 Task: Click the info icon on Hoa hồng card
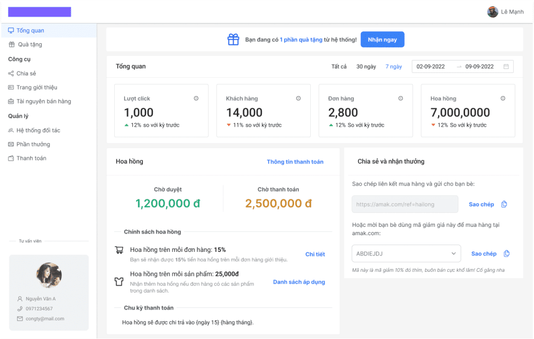pyautogui.click(x=503, y=99)
